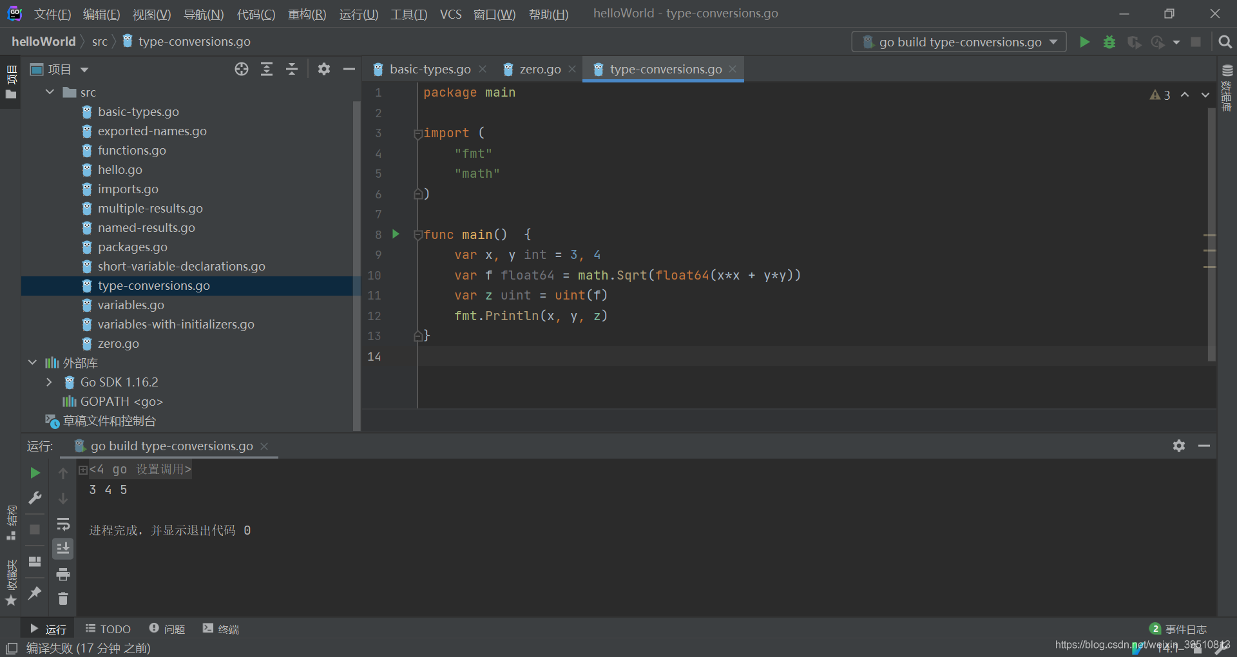Pin the run tab
The height and width of the screenshot is (657, 1237).
click(x=35, y=593)
